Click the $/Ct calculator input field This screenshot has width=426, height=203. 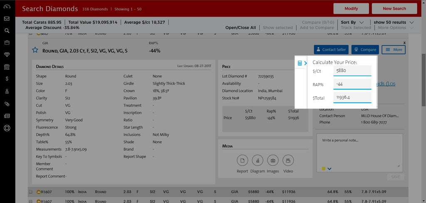click(x=352, y=71)
